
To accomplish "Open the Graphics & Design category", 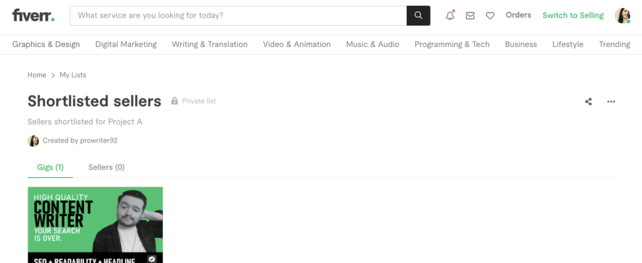I will coord(46,44).
